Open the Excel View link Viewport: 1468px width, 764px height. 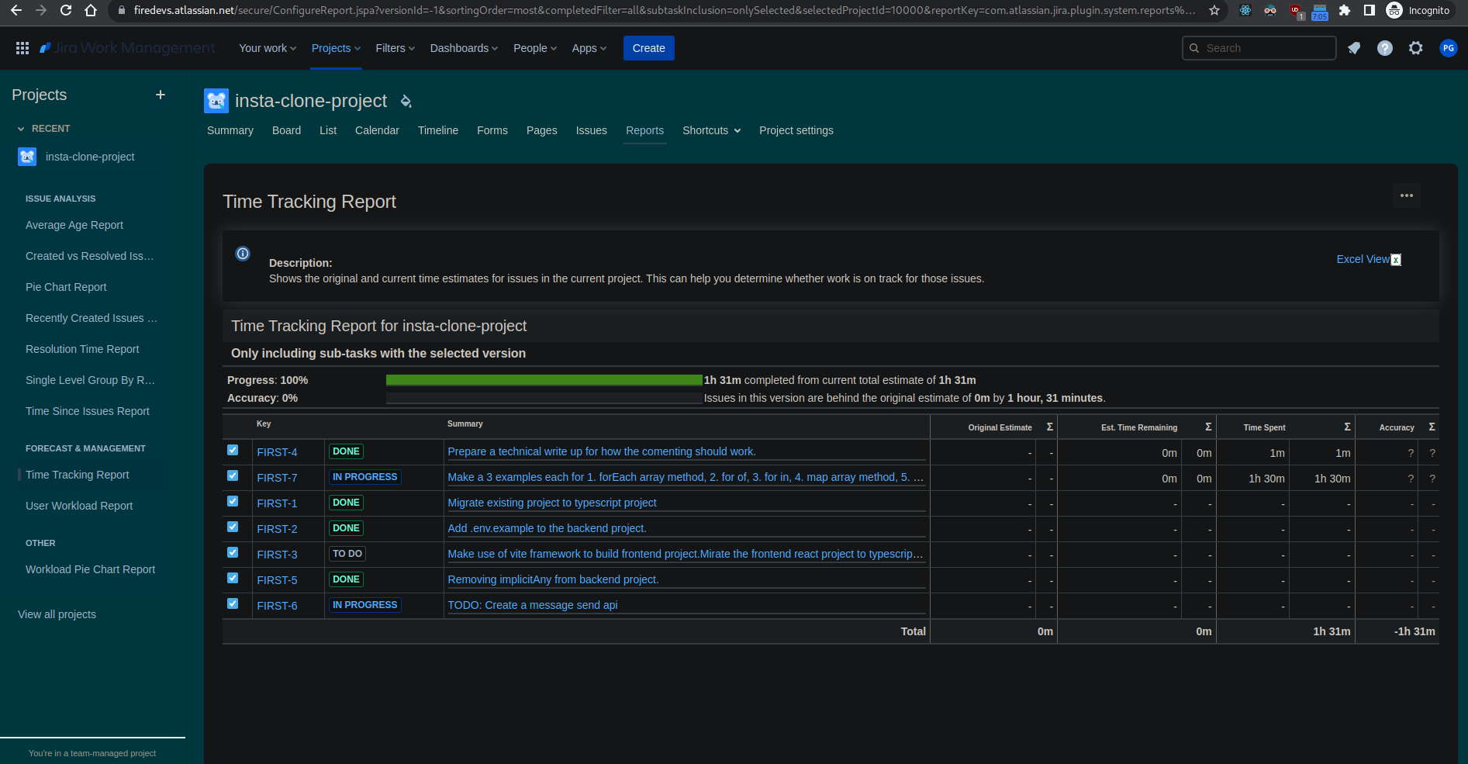(x=1363, y=259)
